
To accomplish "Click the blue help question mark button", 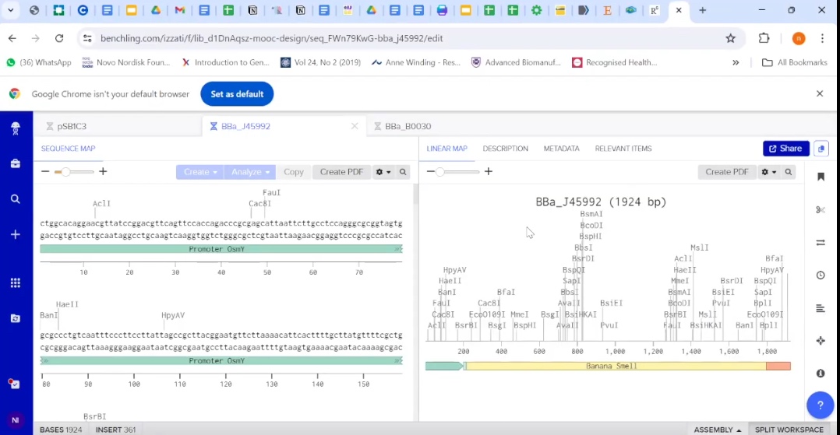I will [820, 405].
